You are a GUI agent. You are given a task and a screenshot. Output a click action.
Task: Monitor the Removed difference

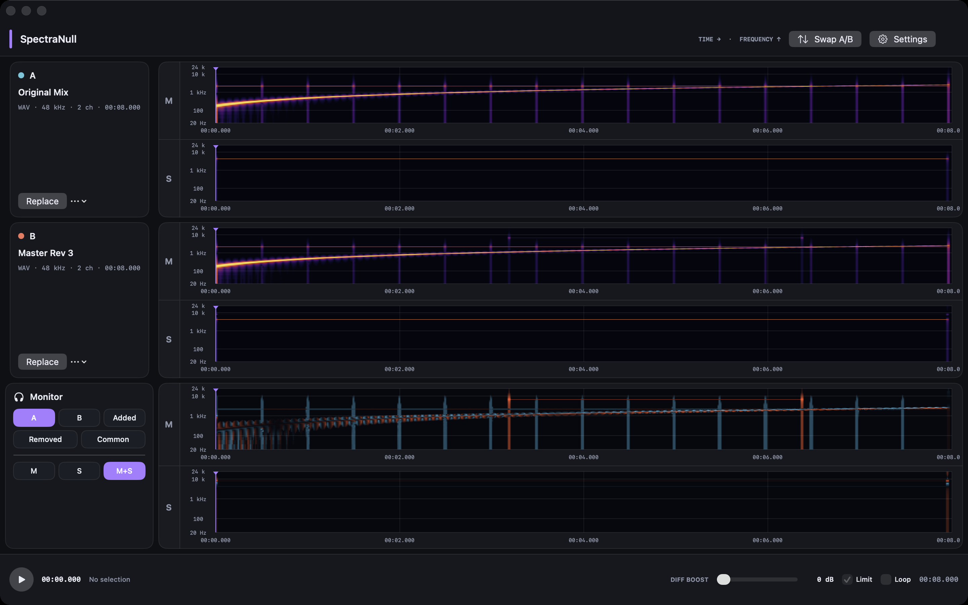pos(45,439)
